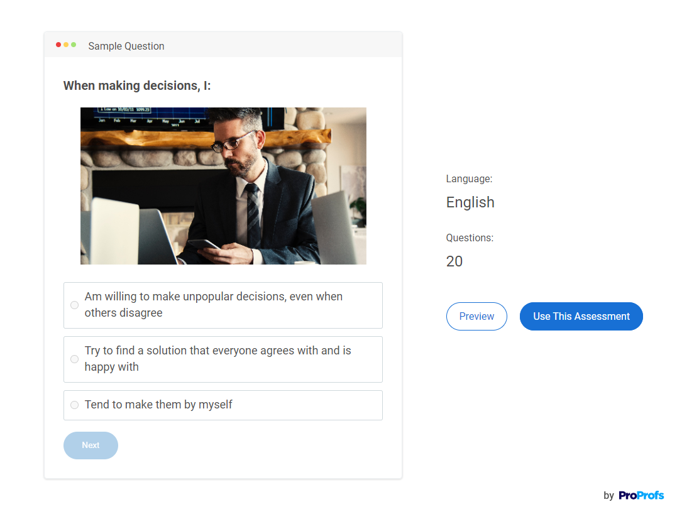Choose radio circle for 'Try to find a solution'
This screenshot has width=677, height=514.
[74, 359]
